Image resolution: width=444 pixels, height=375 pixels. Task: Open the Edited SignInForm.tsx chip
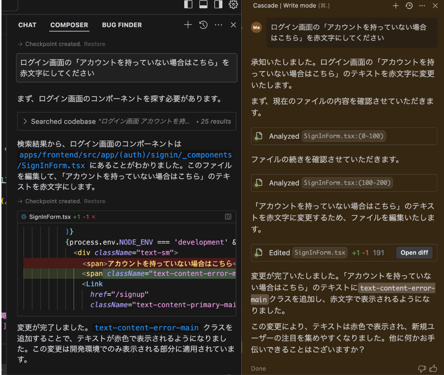[x=320, y=252]
